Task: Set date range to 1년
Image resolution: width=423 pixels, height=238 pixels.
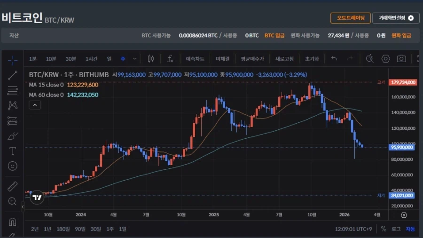Action: 47,229
